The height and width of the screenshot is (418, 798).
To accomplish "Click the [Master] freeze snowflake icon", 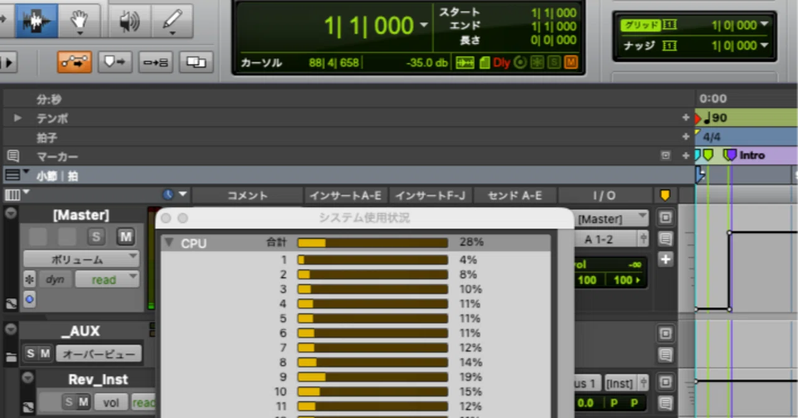I will coord(29,280).
